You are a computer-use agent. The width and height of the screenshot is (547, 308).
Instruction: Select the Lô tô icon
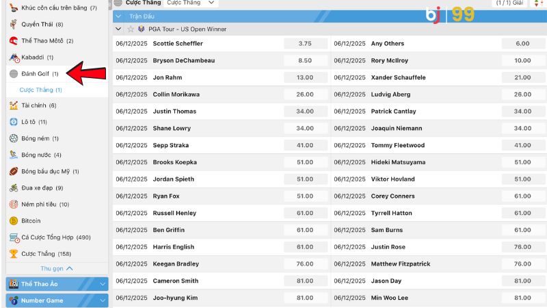tap(14, 122)
